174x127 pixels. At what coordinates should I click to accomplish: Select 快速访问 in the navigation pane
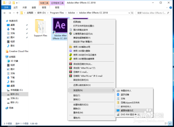point(12,21)
